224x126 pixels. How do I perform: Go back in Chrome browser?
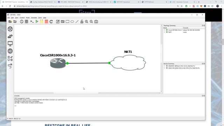pos(2,6)
